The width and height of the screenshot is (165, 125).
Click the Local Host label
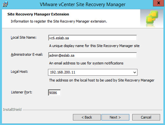tap(19, 72)
